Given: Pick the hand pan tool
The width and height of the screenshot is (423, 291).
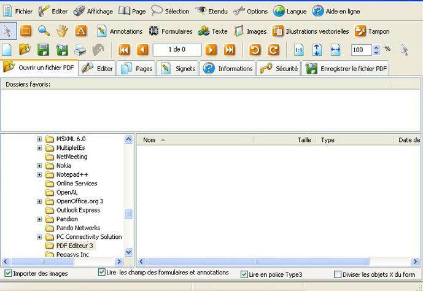Looking at the screenshot, I should [62, 31].
